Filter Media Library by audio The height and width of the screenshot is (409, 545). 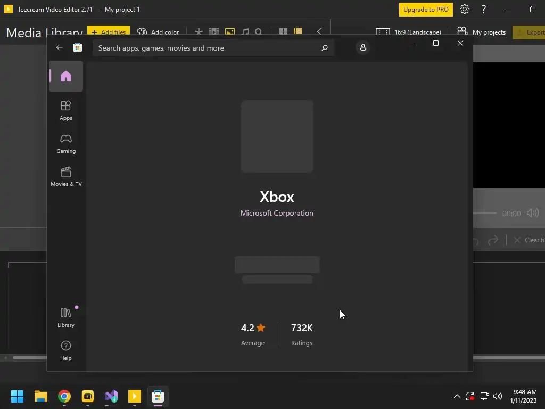[245, 32]
